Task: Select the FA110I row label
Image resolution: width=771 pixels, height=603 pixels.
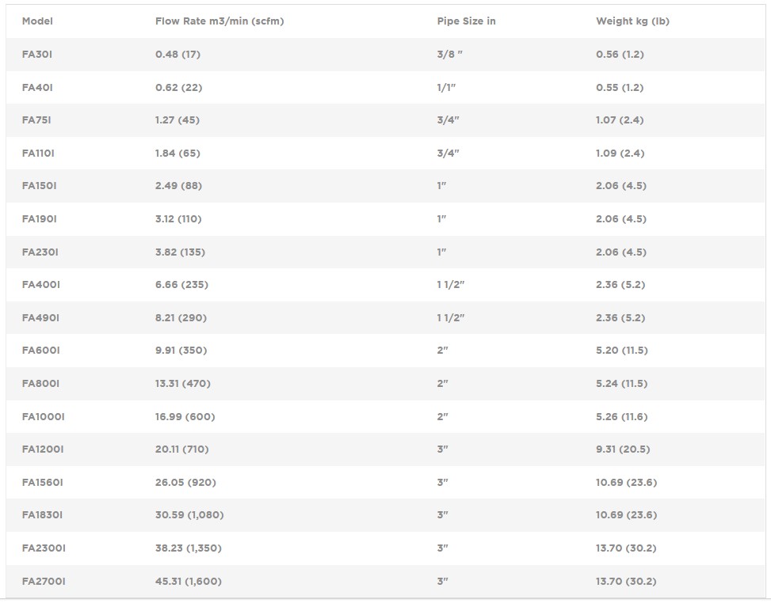Action: [x=38, y=154]
